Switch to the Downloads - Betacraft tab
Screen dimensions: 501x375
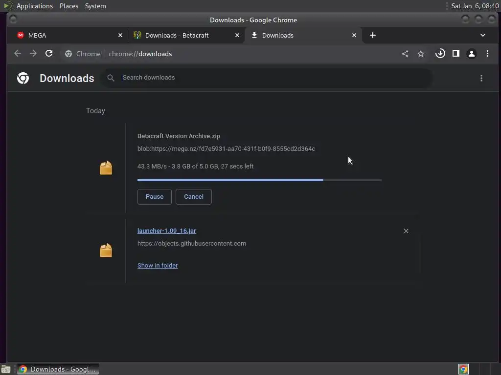point(186,35)
